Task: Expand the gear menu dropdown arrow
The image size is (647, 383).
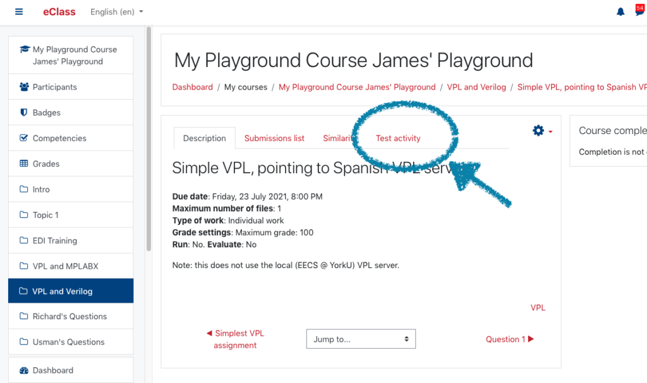Action: tap(550, 131)
